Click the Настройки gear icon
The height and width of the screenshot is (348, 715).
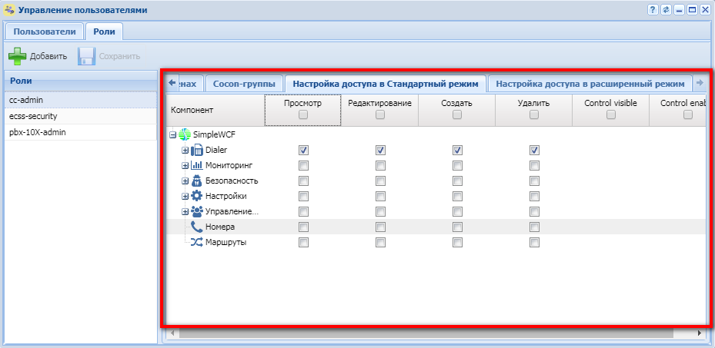coord(196,196)
